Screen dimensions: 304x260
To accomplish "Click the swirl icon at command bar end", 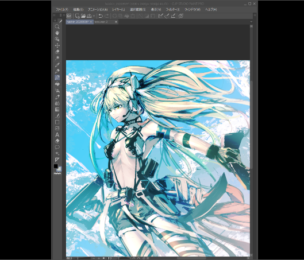I will coord(181,16).
